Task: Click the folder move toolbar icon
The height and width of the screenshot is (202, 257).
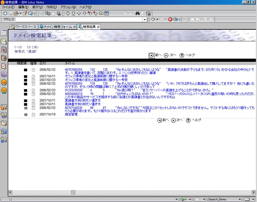Action: coord(101,13)
